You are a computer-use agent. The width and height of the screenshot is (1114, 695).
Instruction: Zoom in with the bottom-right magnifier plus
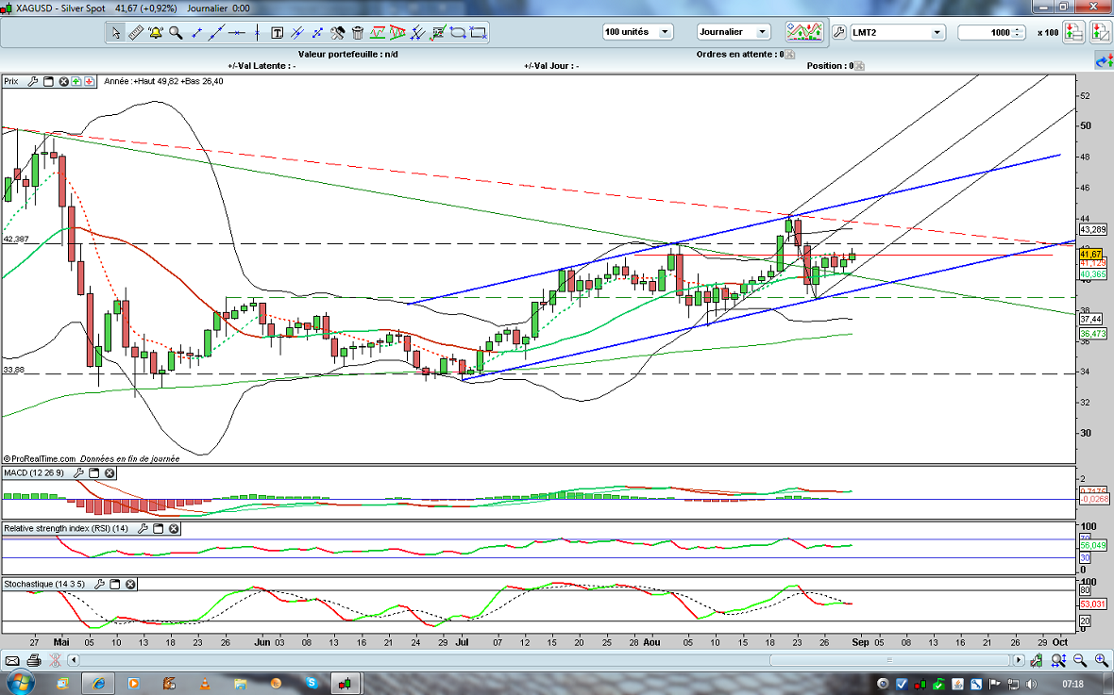(x=1101, y=660)
